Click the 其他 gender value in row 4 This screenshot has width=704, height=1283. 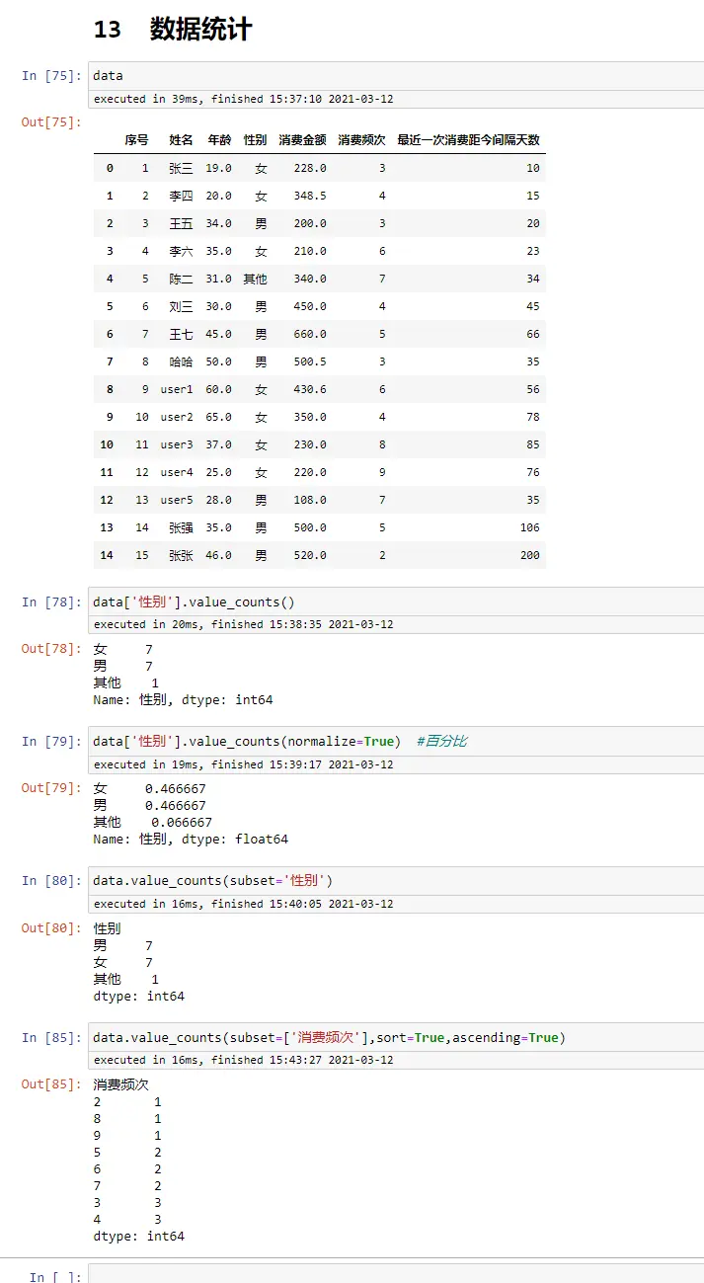coord(255,280)
